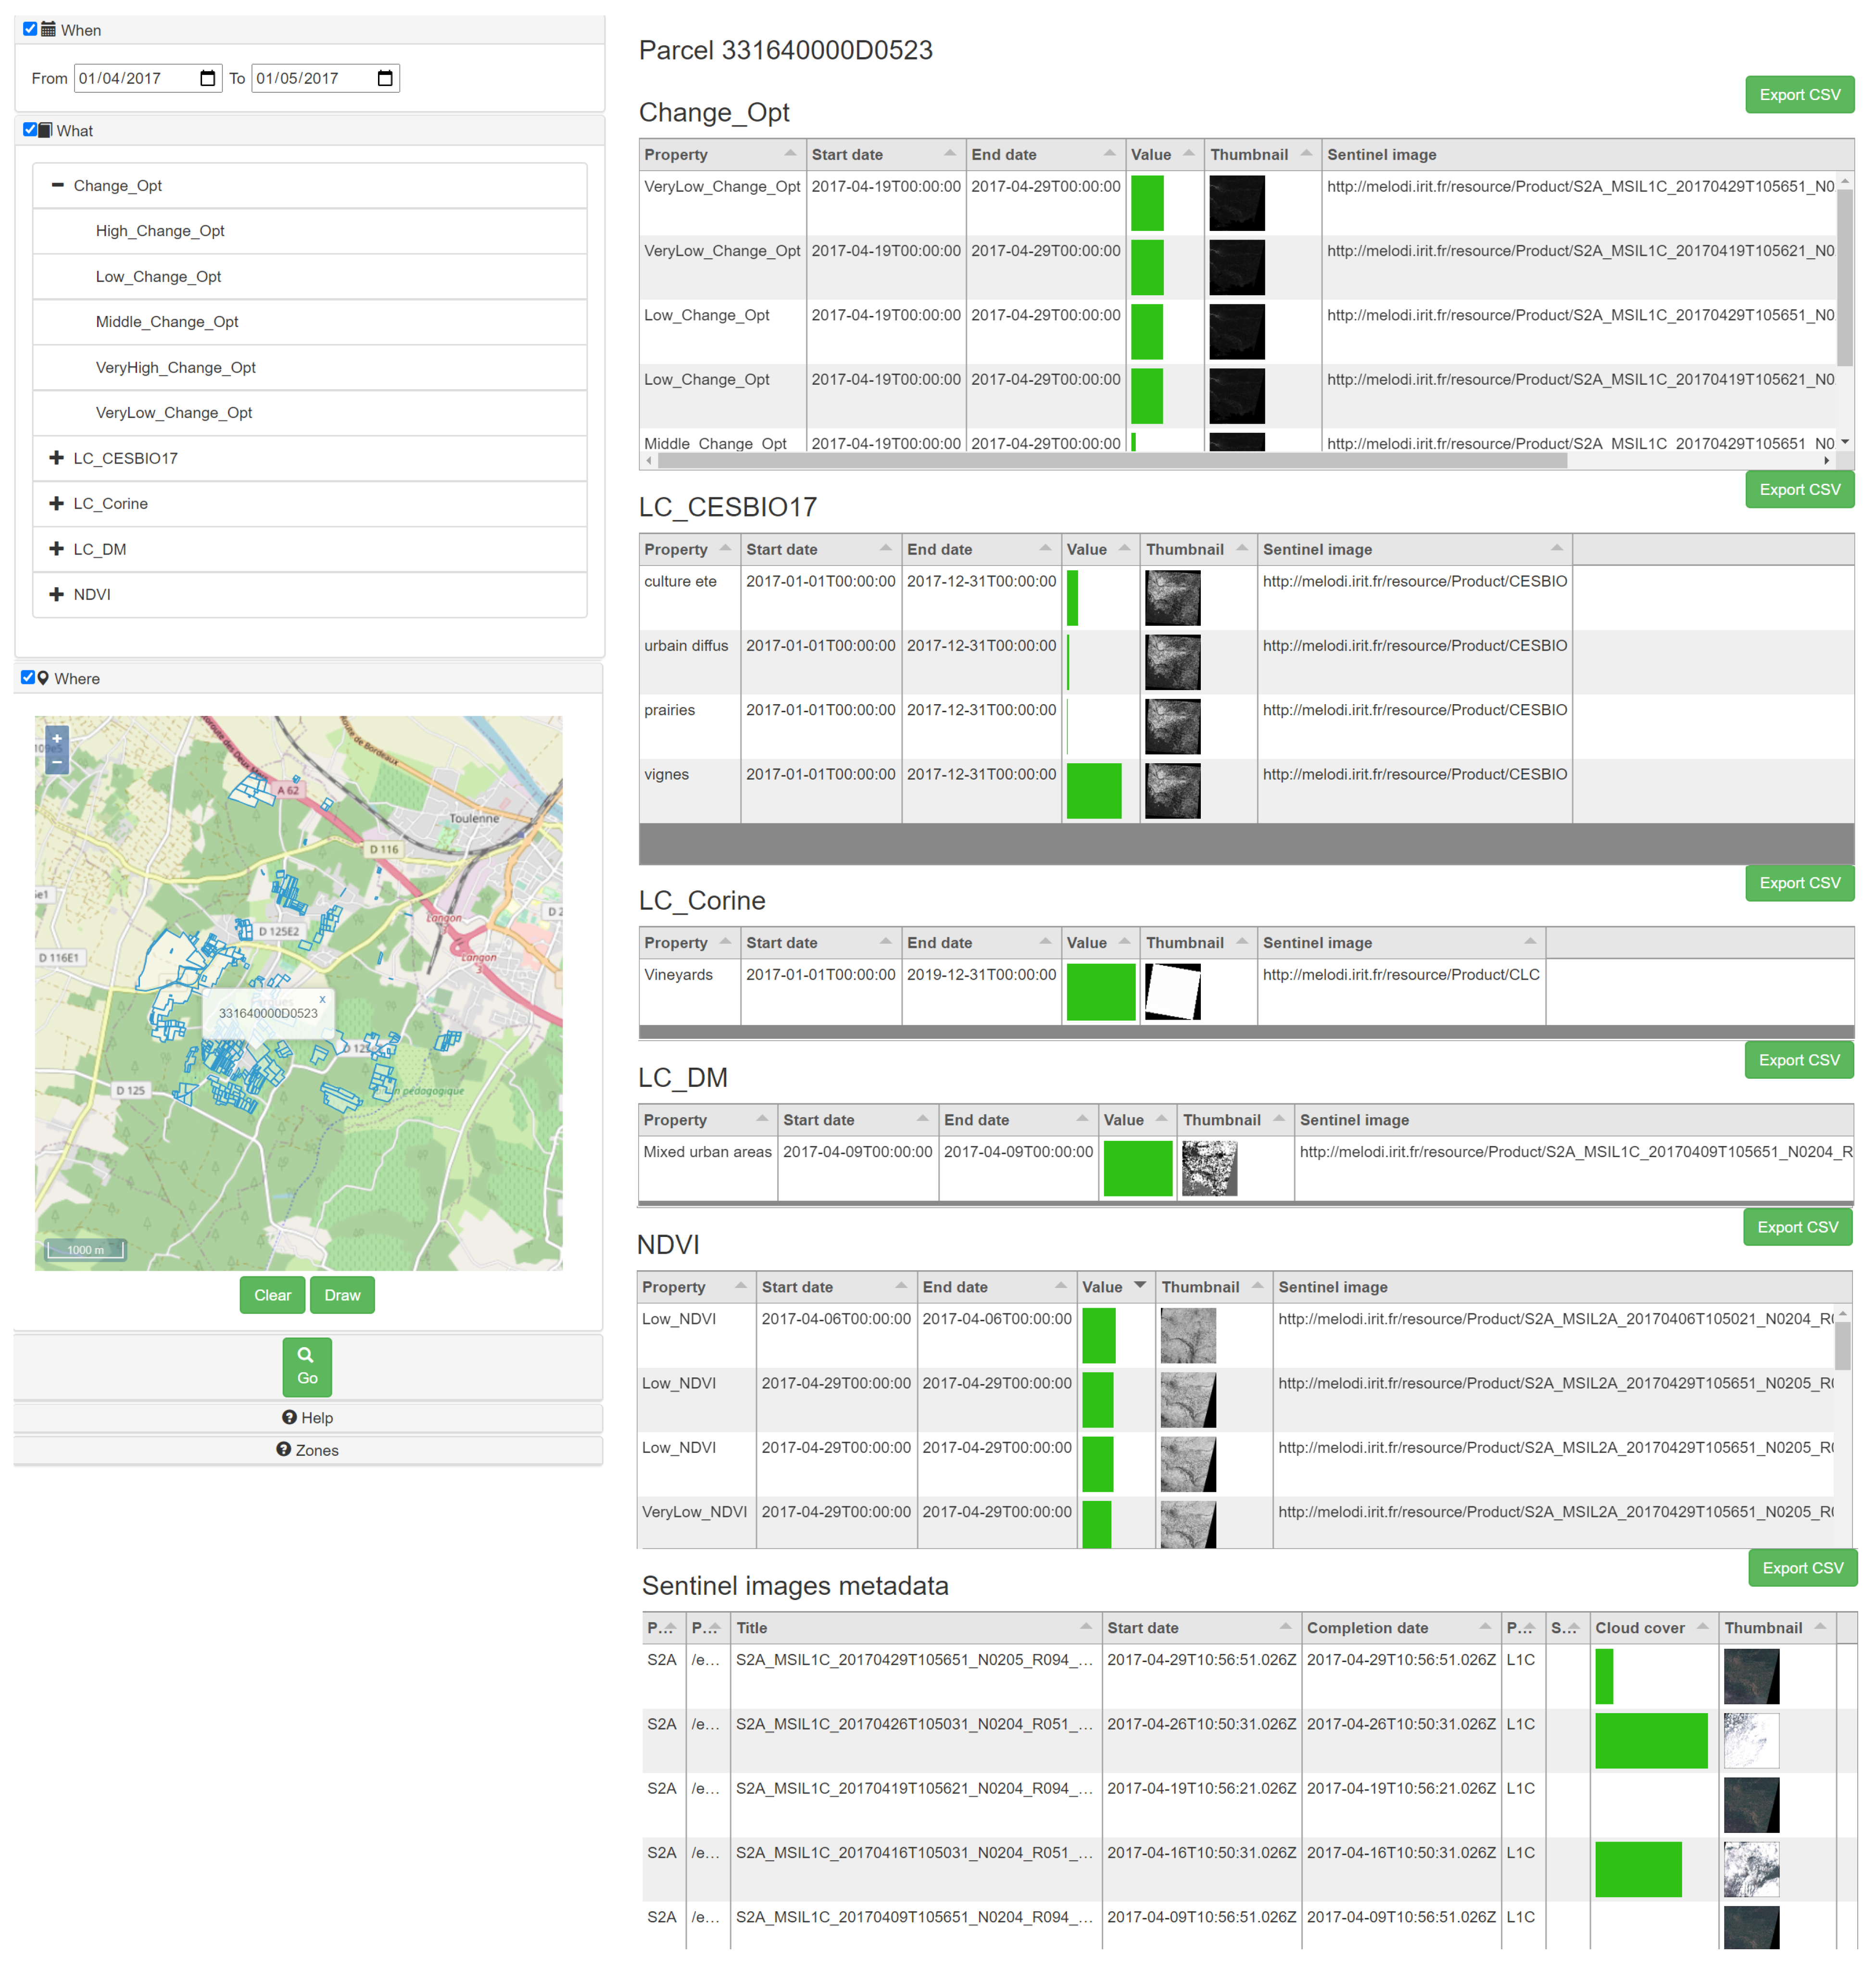
Task: Expand the NDVI tree node
Action: click(x=57, y=594)
